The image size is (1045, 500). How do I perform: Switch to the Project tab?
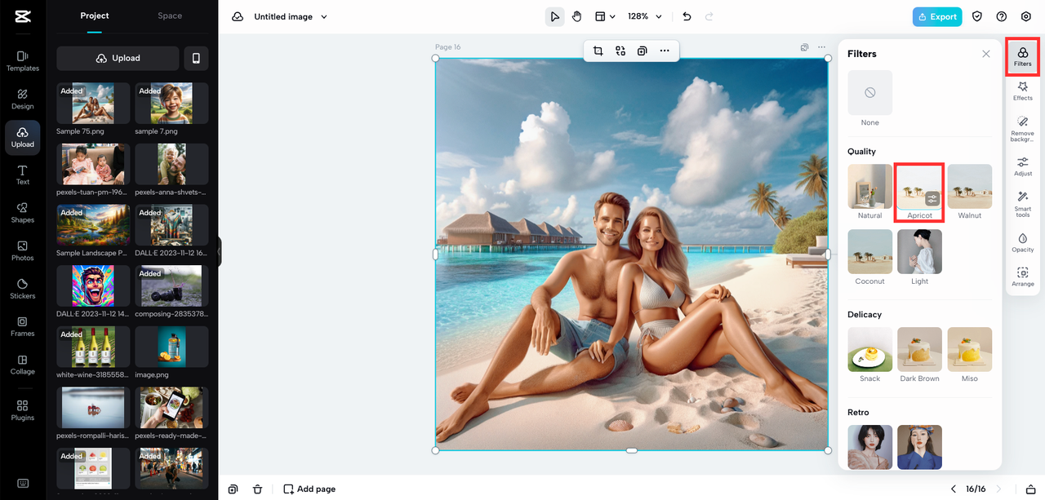[95, 15]
